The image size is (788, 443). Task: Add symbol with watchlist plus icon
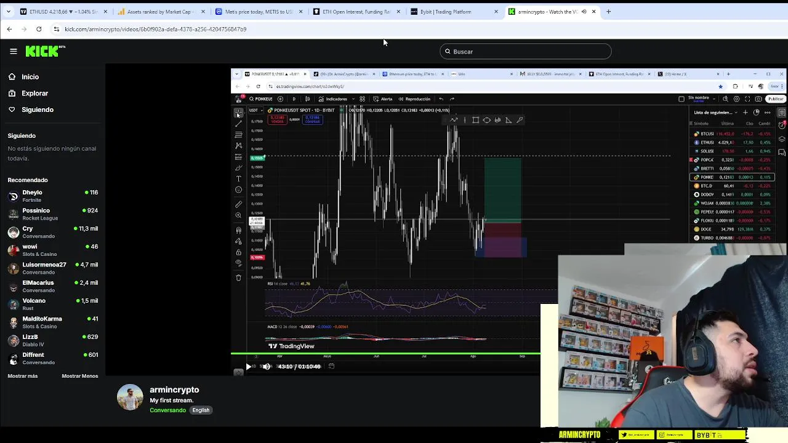pyautogui.click(x=745, y=113)
